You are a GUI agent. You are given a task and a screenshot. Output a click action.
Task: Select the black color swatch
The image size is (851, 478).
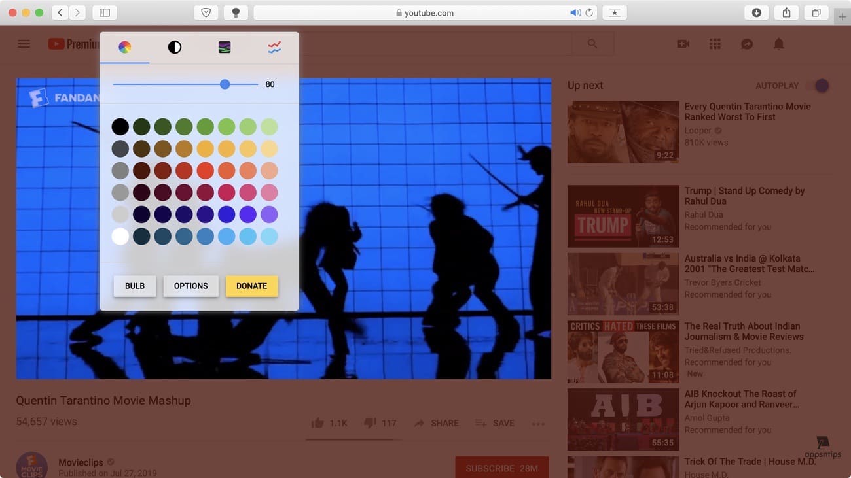120,126
